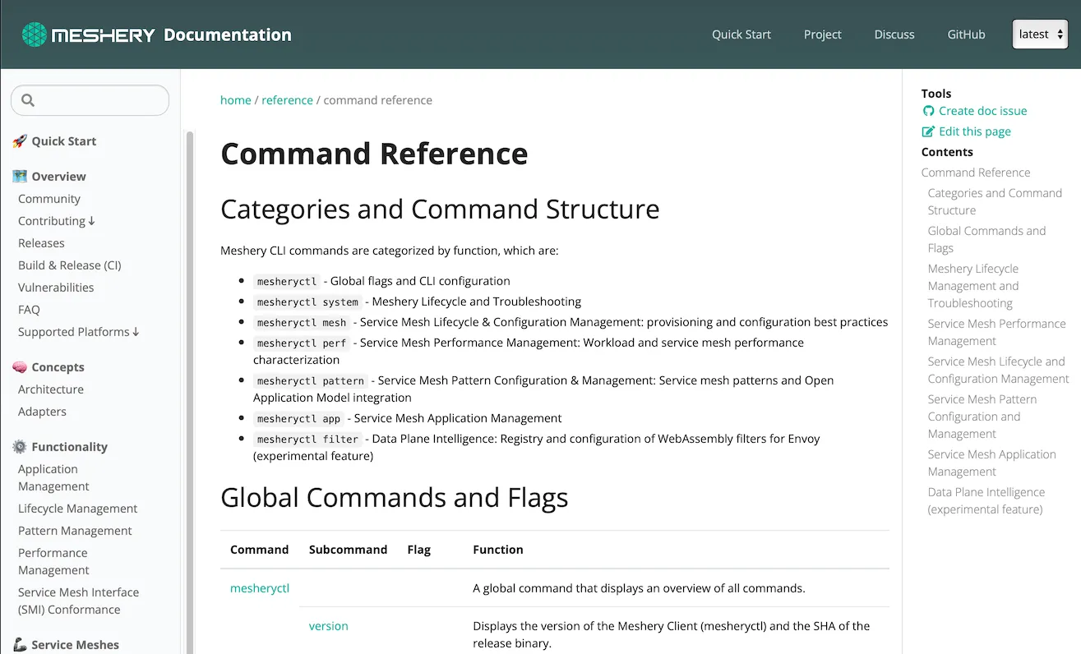Image resolution: width=1081 pixels, height=654 pixels.
Task: Open the Quick Start menu item
Action: 741,34
